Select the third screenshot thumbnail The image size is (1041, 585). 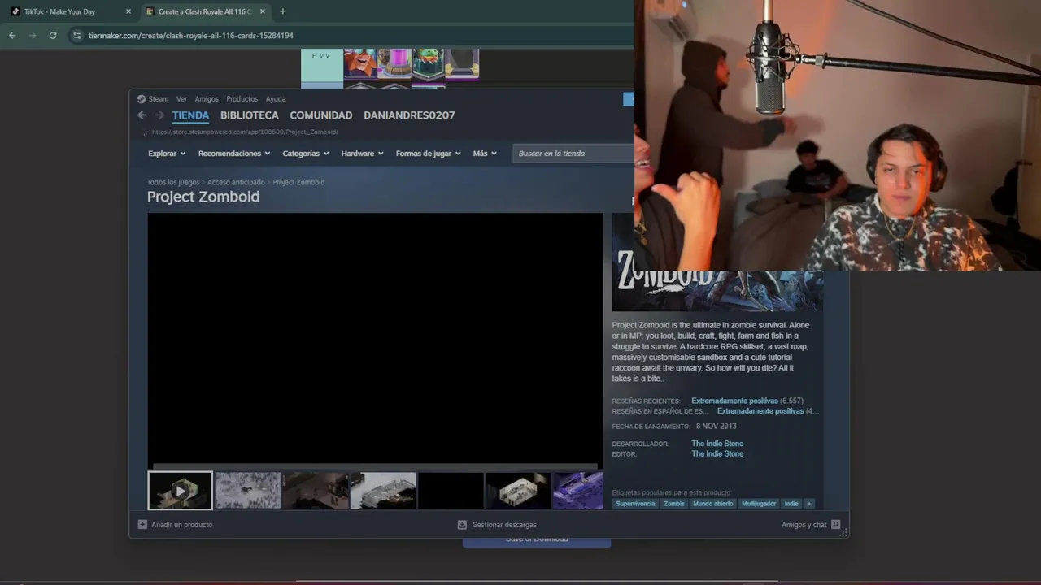[316, 491]
